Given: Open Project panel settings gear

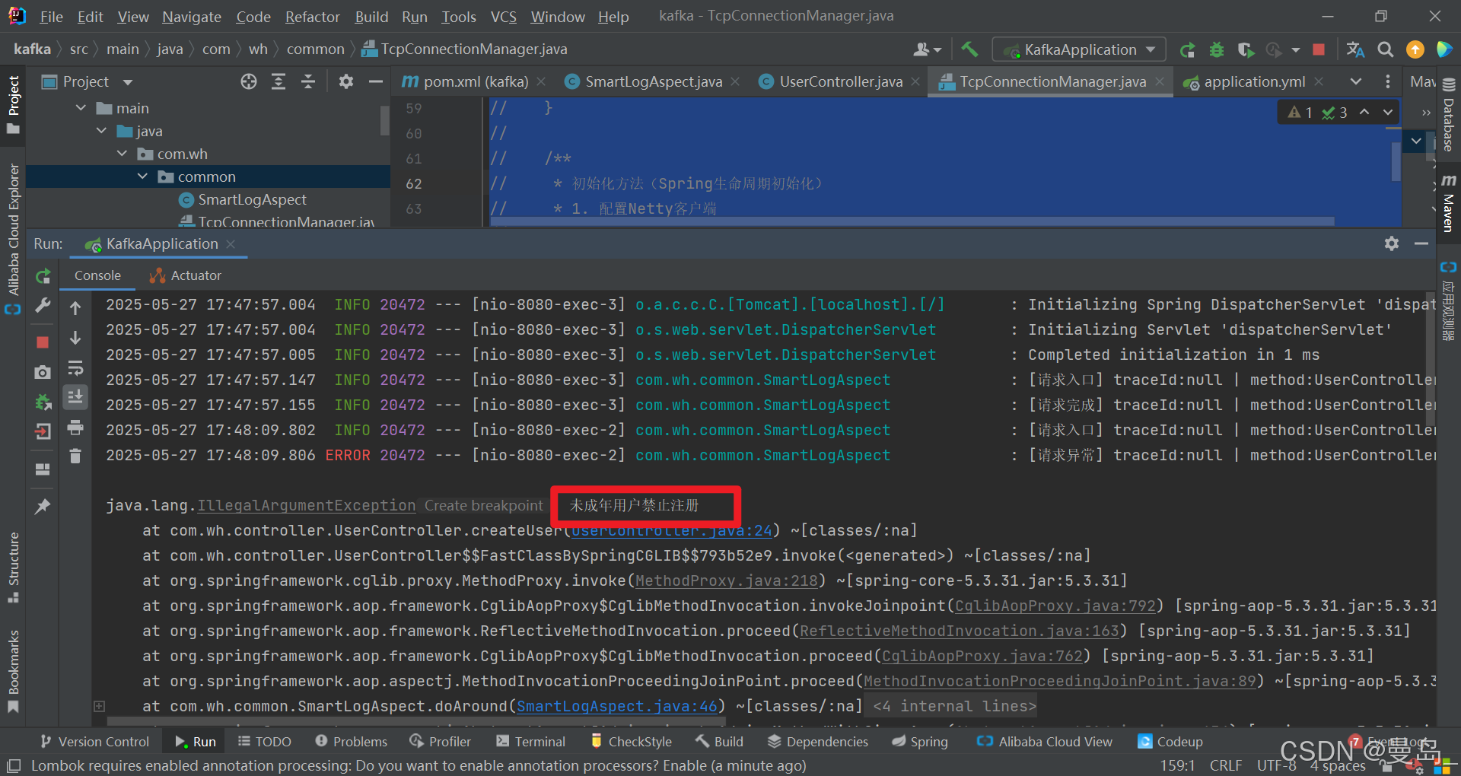Looking at the screenshot, I should pos(346,81).
